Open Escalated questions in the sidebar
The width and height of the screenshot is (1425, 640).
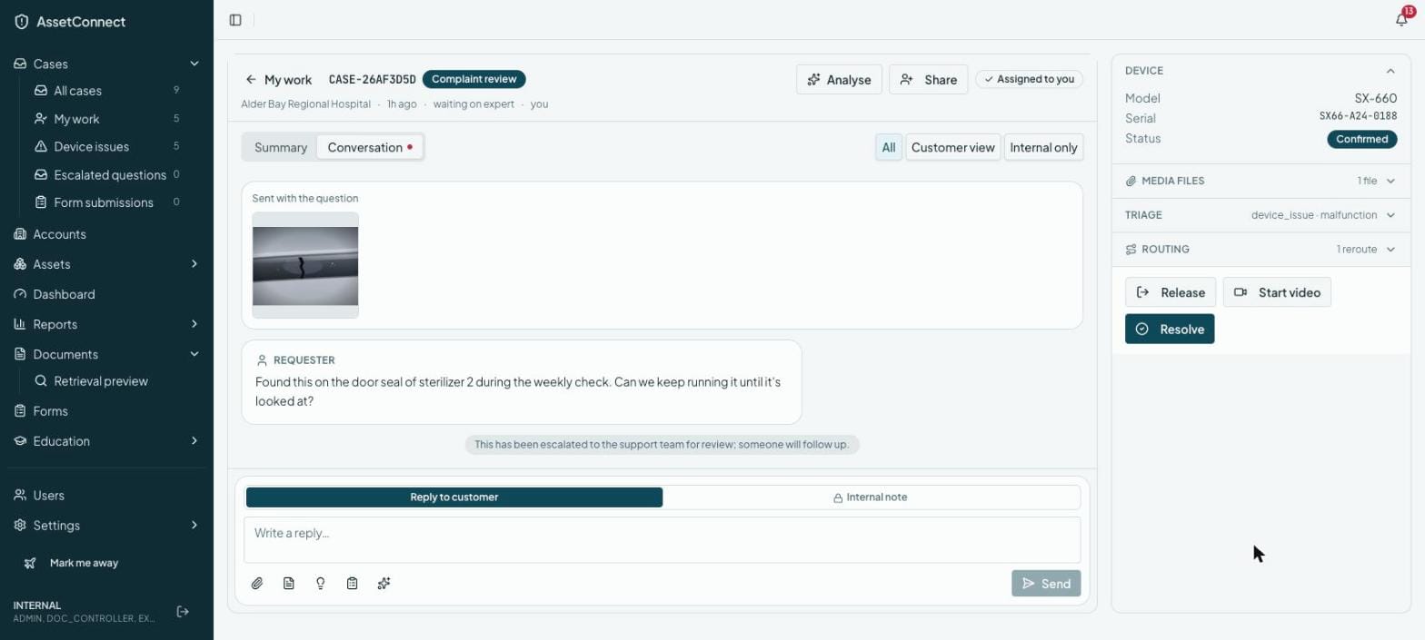point(109,174)
